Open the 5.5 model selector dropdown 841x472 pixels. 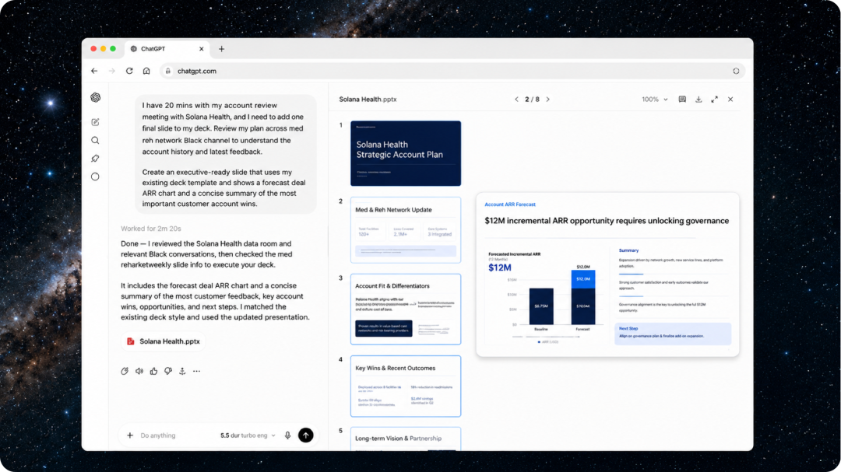point(248,435)
